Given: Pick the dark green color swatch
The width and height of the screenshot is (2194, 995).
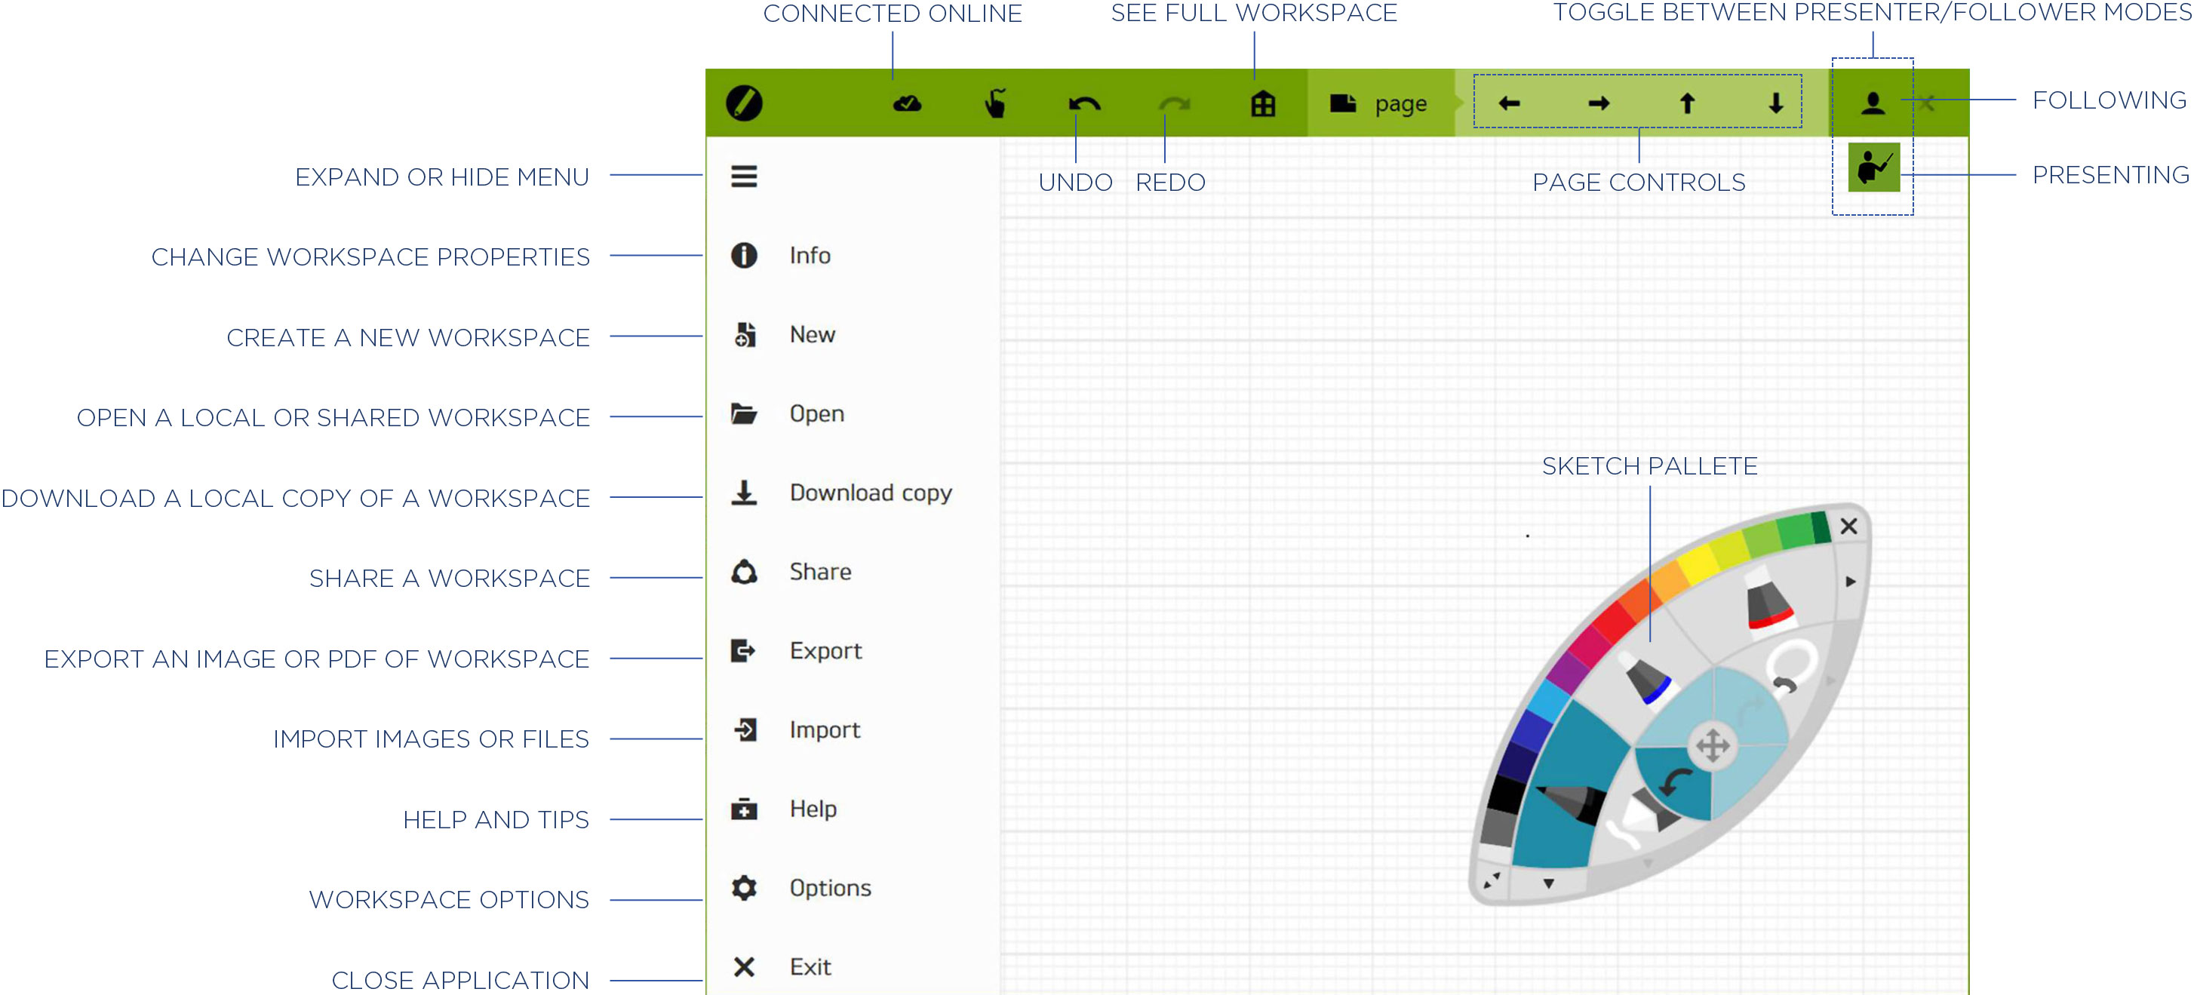Looking at the screenshot, I should 1820,528.
